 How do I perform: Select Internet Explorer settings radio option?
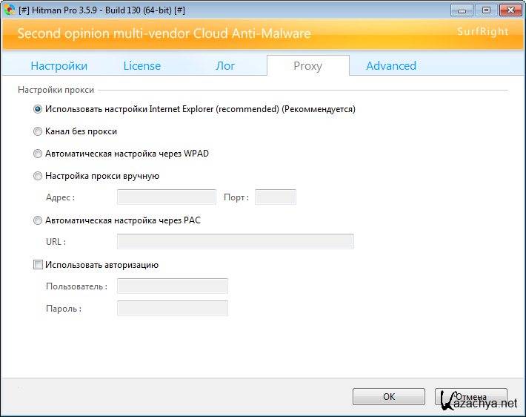coord(38,109)
